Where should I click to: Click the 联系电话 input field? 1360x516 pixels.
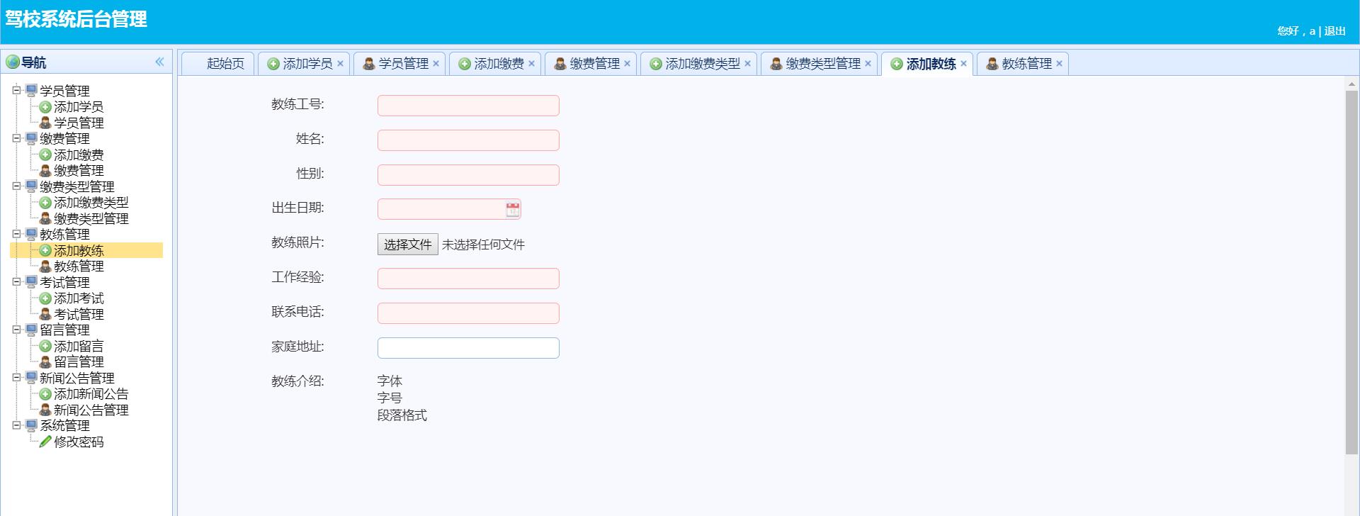[x=468, y=313]
